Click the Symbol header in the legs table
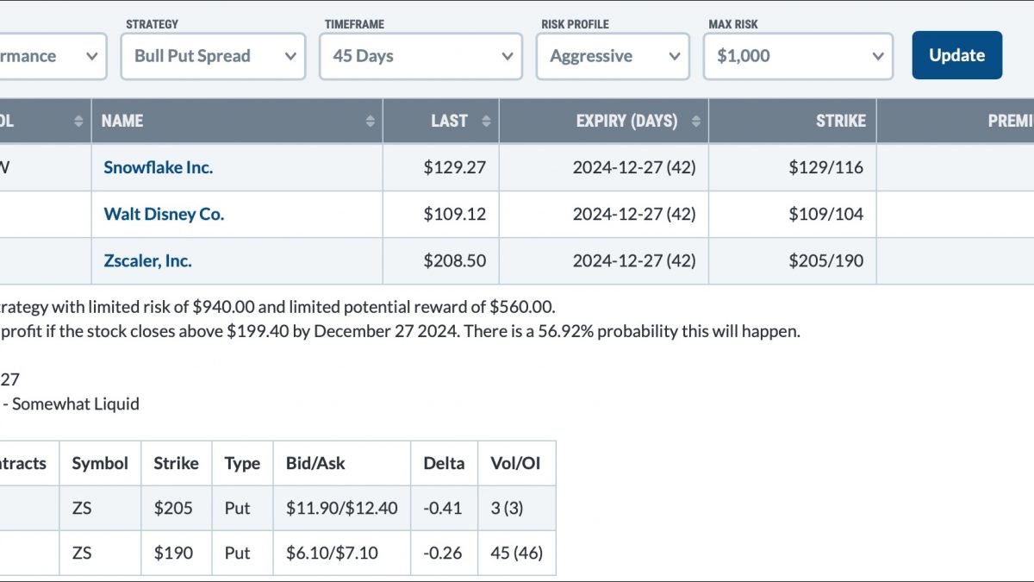This screenshot has width=1034, height=582. (x=100, y=463)
